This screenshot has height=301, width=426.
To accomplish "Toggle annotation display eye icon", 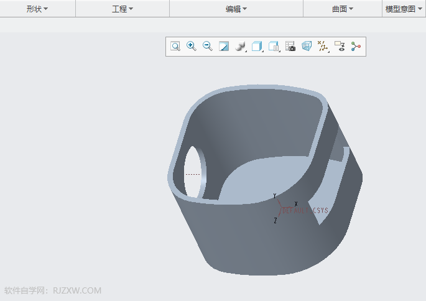I will point(340,47).
